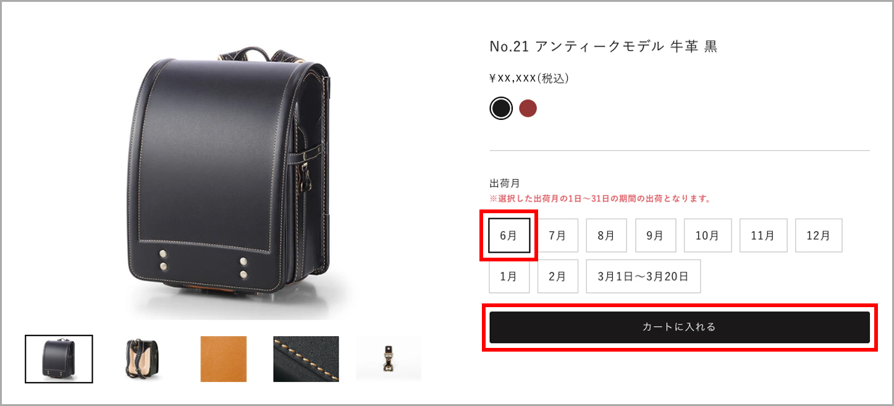The width and height of the screenshot is (894, 406).
Task: Choose 7月 as shipping month
Action: 557,235
